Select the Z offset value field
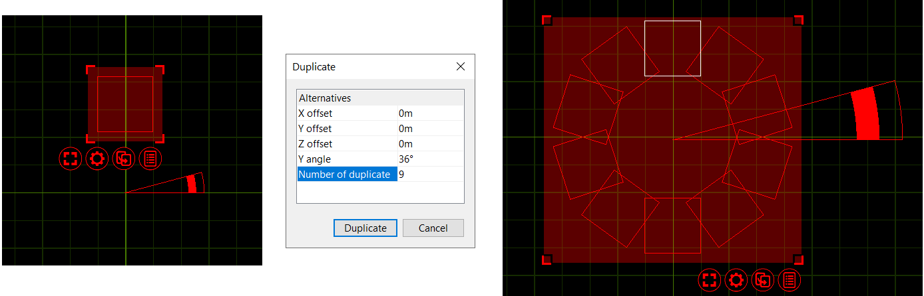Screen dimensions: 924x296 (429, 144)
